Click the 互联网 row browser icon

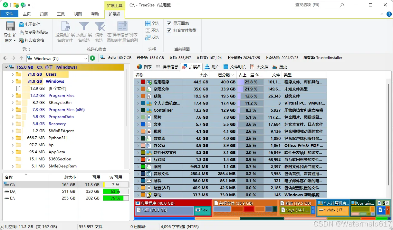(x=149, y=160)
